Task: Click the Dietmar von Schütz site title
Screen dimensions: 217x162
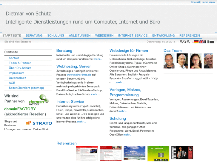Action: coord(28,13)
